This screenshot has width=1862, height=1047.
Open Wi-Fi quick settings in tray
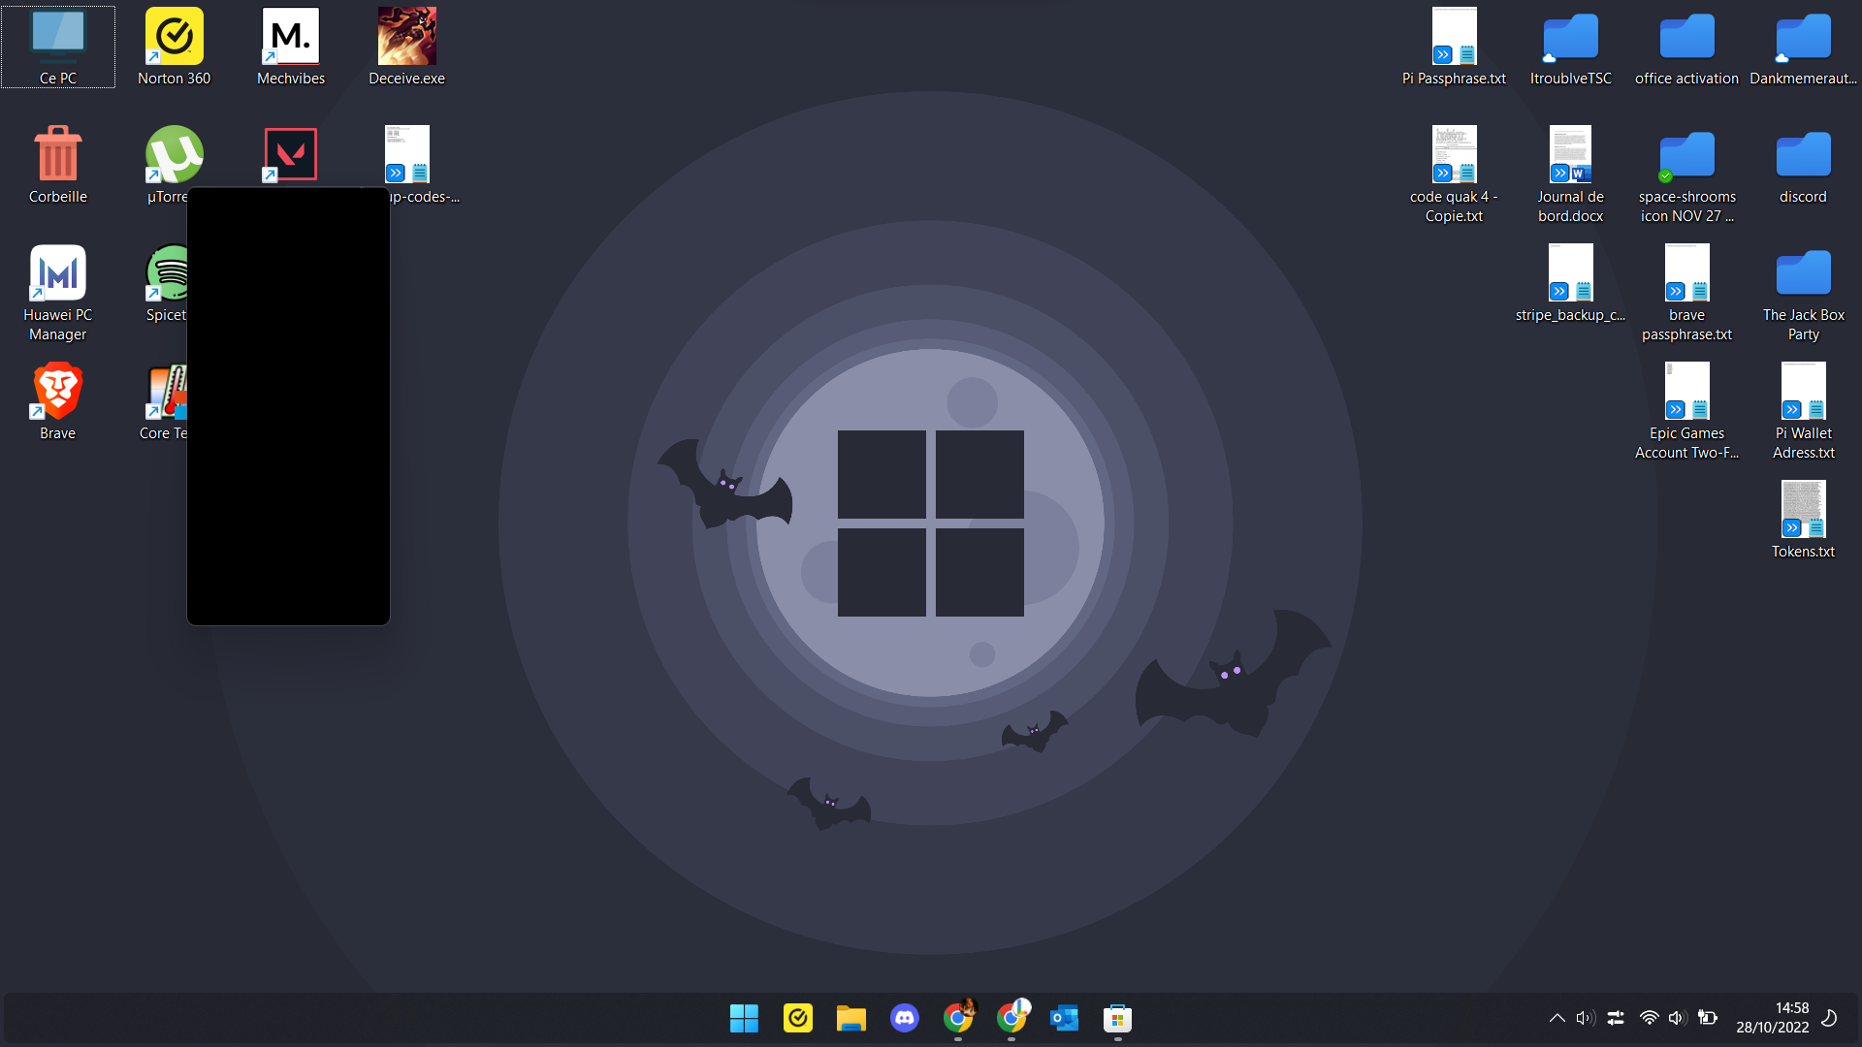pyautogui.click(x=1649, y=1018)
